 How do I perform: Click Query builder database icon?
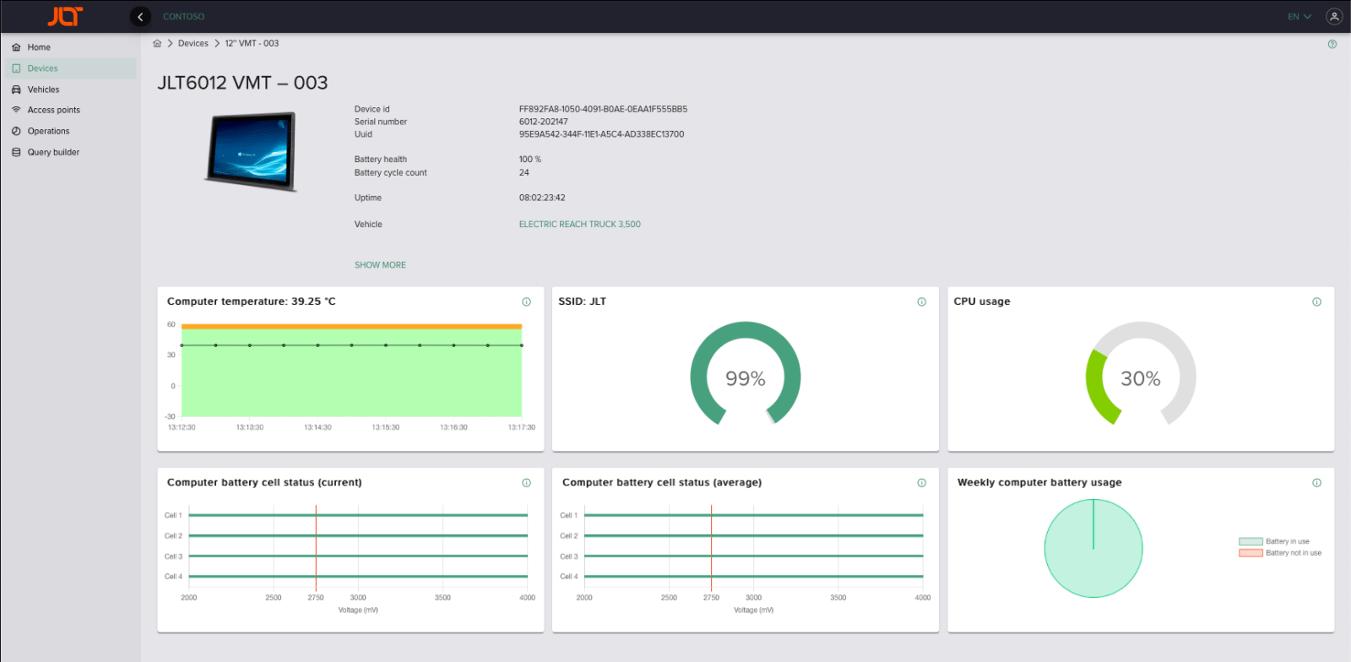16,152
